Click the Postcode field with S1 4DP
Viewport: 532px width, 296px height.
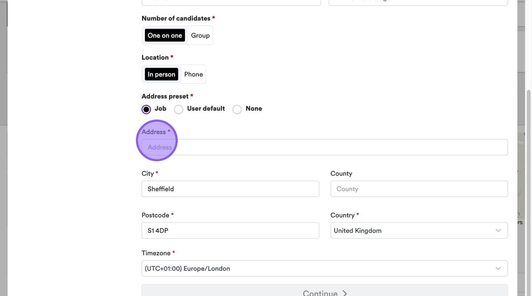[230, 230]
